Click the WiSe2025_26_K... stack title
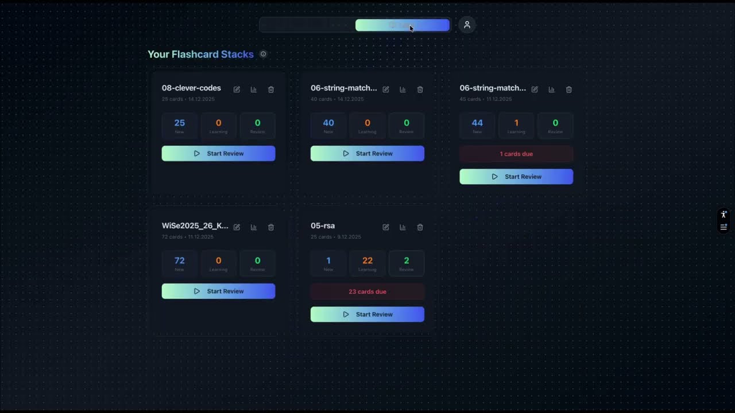Image resolution: width=735 pixels, height=413 pixels. tap(195, 225)
